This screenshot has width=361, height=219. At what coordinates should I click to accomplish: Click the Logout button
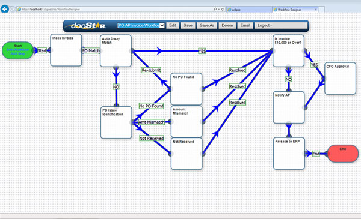point(281,25)
